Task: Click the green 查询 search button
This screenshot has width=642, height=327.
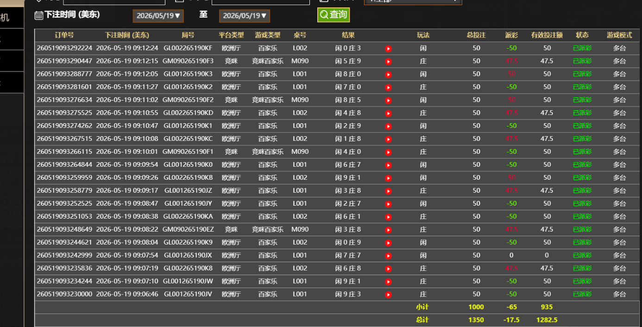Action: click(x=334, y=15)
